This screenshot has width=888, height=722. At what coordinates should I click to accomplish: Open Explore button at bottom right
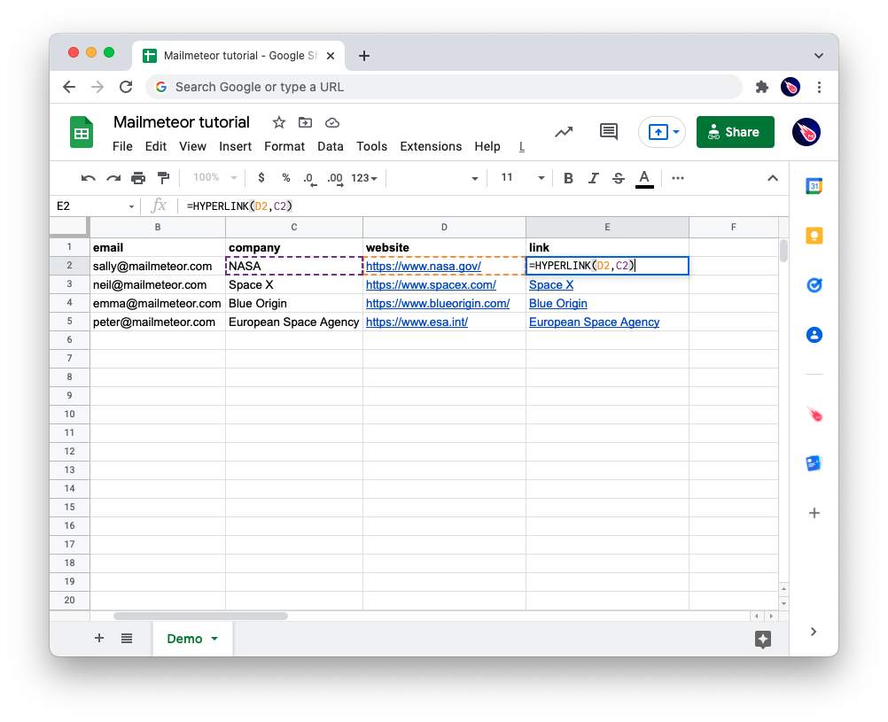[x=763, y=640]
